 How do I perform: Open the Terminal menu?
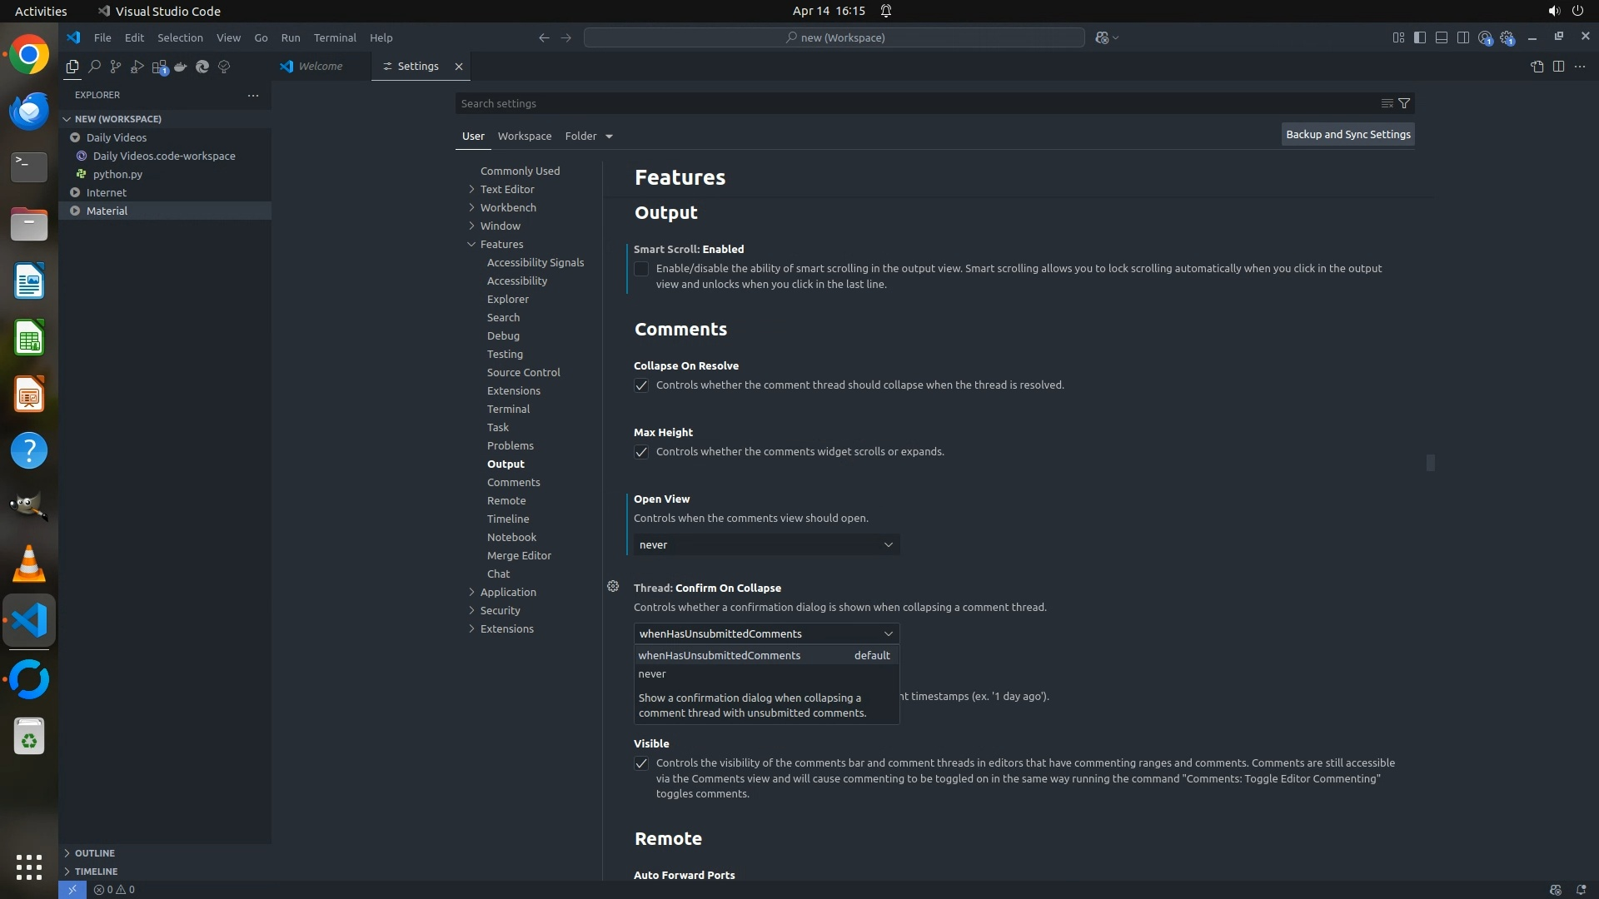[334, 37]
